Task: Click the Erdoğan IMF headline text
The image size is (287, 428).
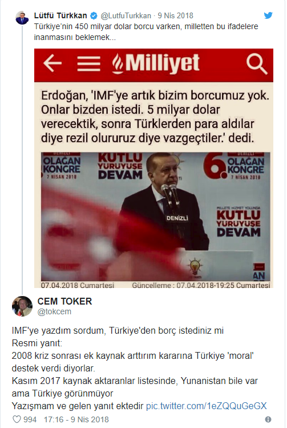Action: (x=155, y=117)
